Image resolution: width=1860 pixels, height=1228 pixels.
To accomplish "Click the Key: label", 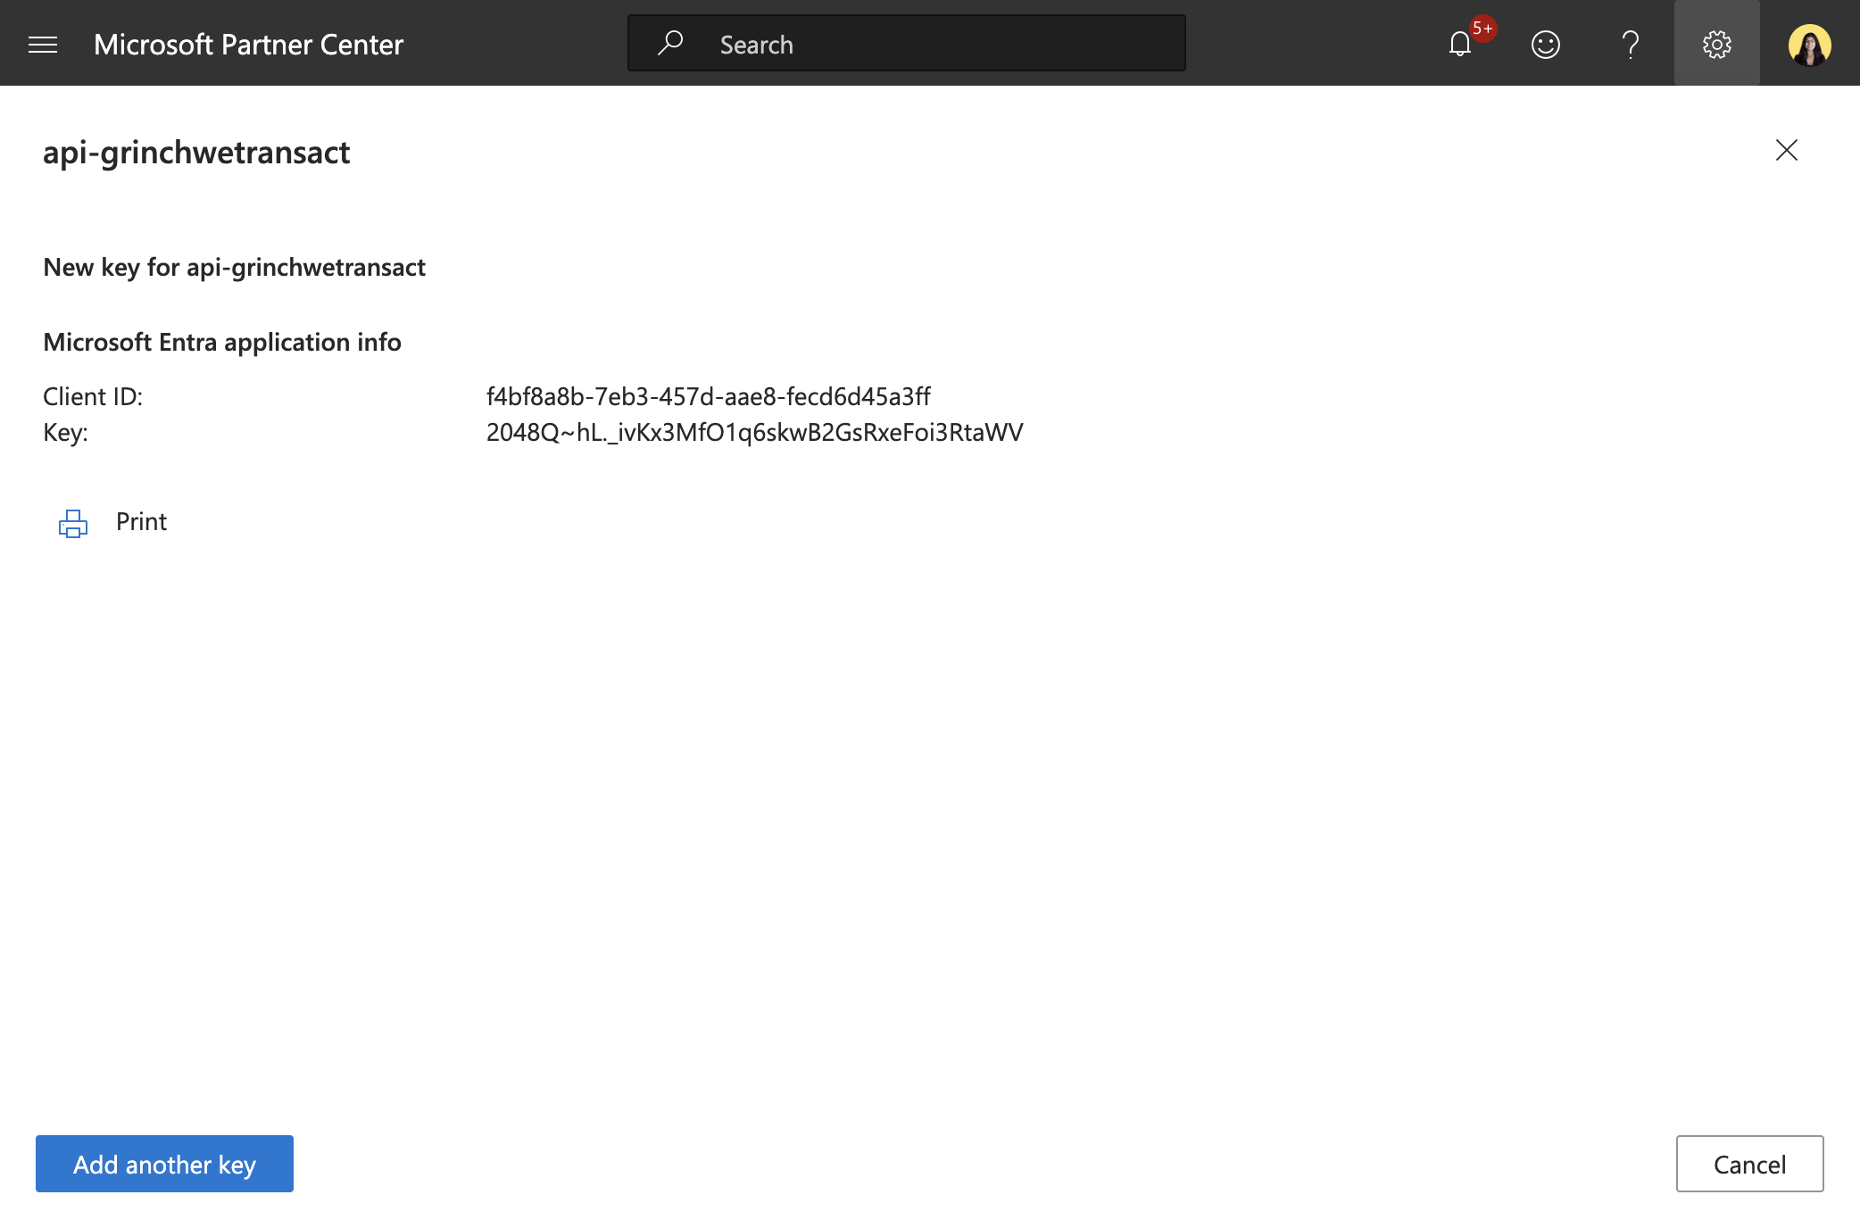I will coord(65,433).
